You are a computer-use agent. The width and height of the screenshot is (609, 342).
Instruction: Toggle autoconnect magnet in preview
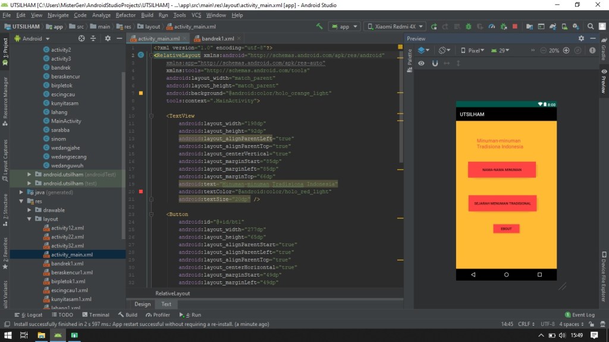click(x=435, y=63)
